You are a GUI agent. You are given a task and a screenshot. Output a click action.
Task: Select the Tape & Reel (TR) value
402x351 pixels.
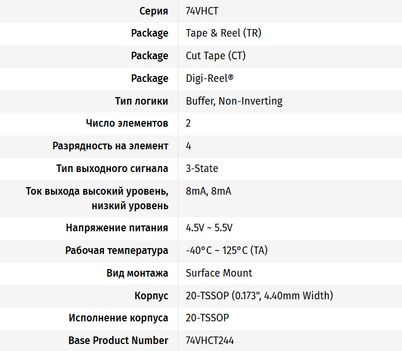click(224, 33)
